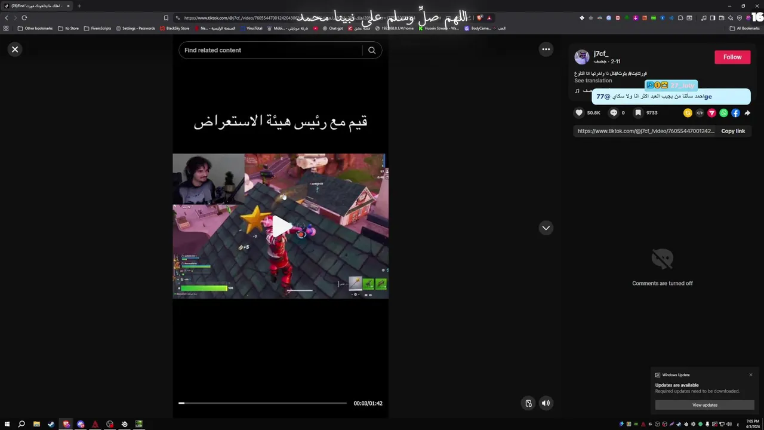Select the TikTok video URL text
The image size is (764, 430).
tap(646, 131)
